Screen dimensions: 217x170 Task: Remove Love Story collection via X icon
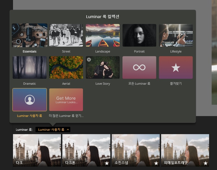tap(89, 60)
